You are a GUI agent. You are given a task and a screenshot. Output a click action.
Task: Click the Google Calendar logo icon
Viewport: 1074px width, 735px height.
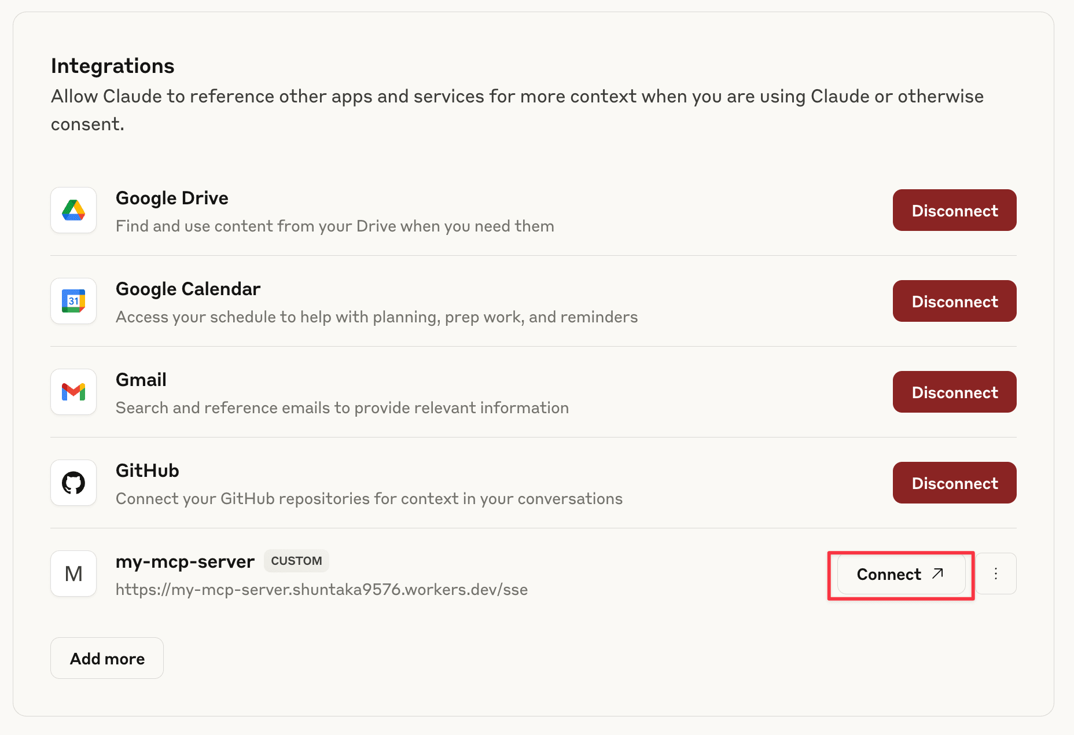(73, 301)
